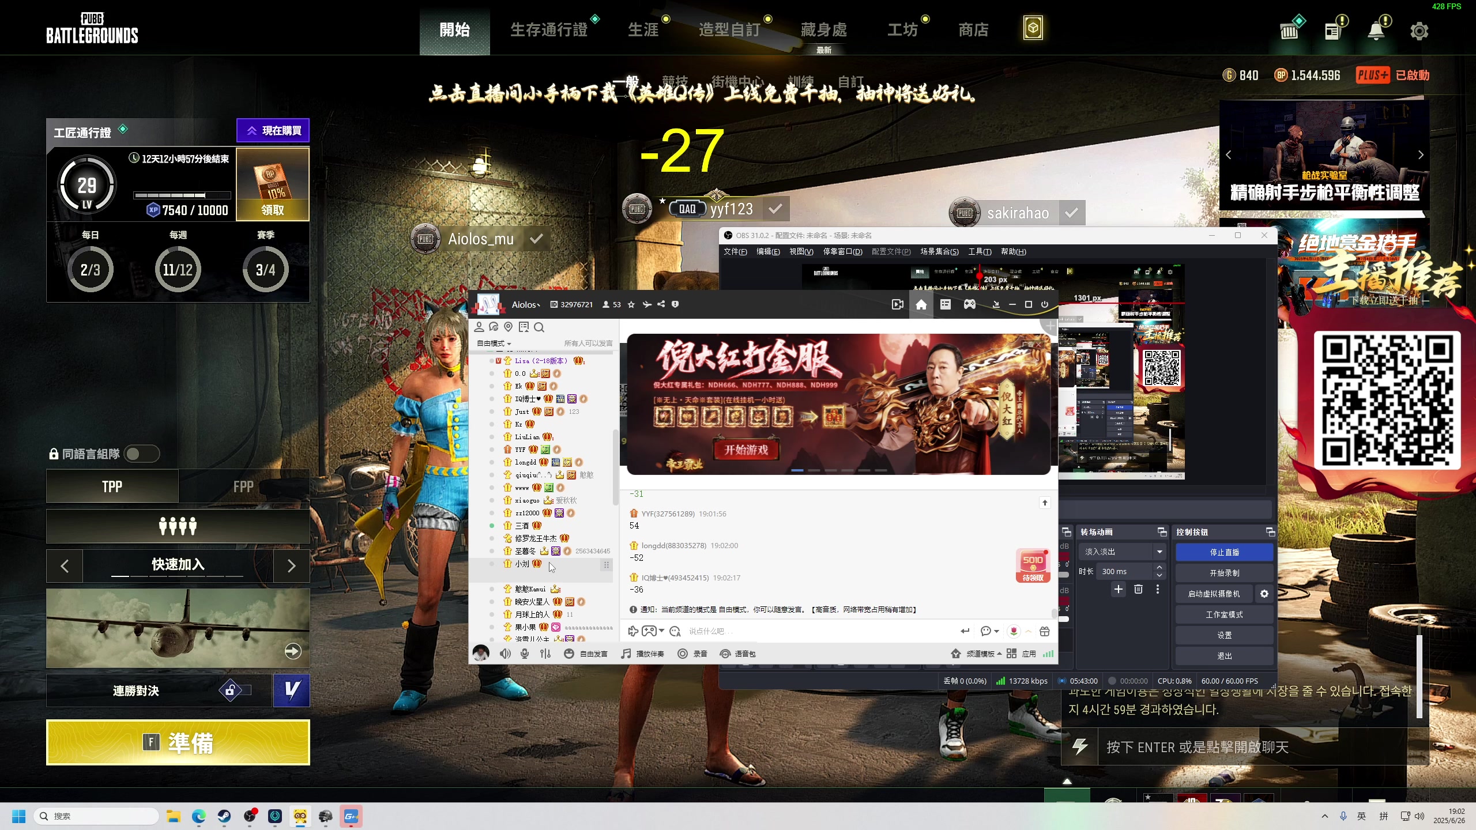Image resolution: width=1476 pixels, height=830 pixels.
Task: Delete transition with trash icon in OBS
Action: [x=1138, y=589]
